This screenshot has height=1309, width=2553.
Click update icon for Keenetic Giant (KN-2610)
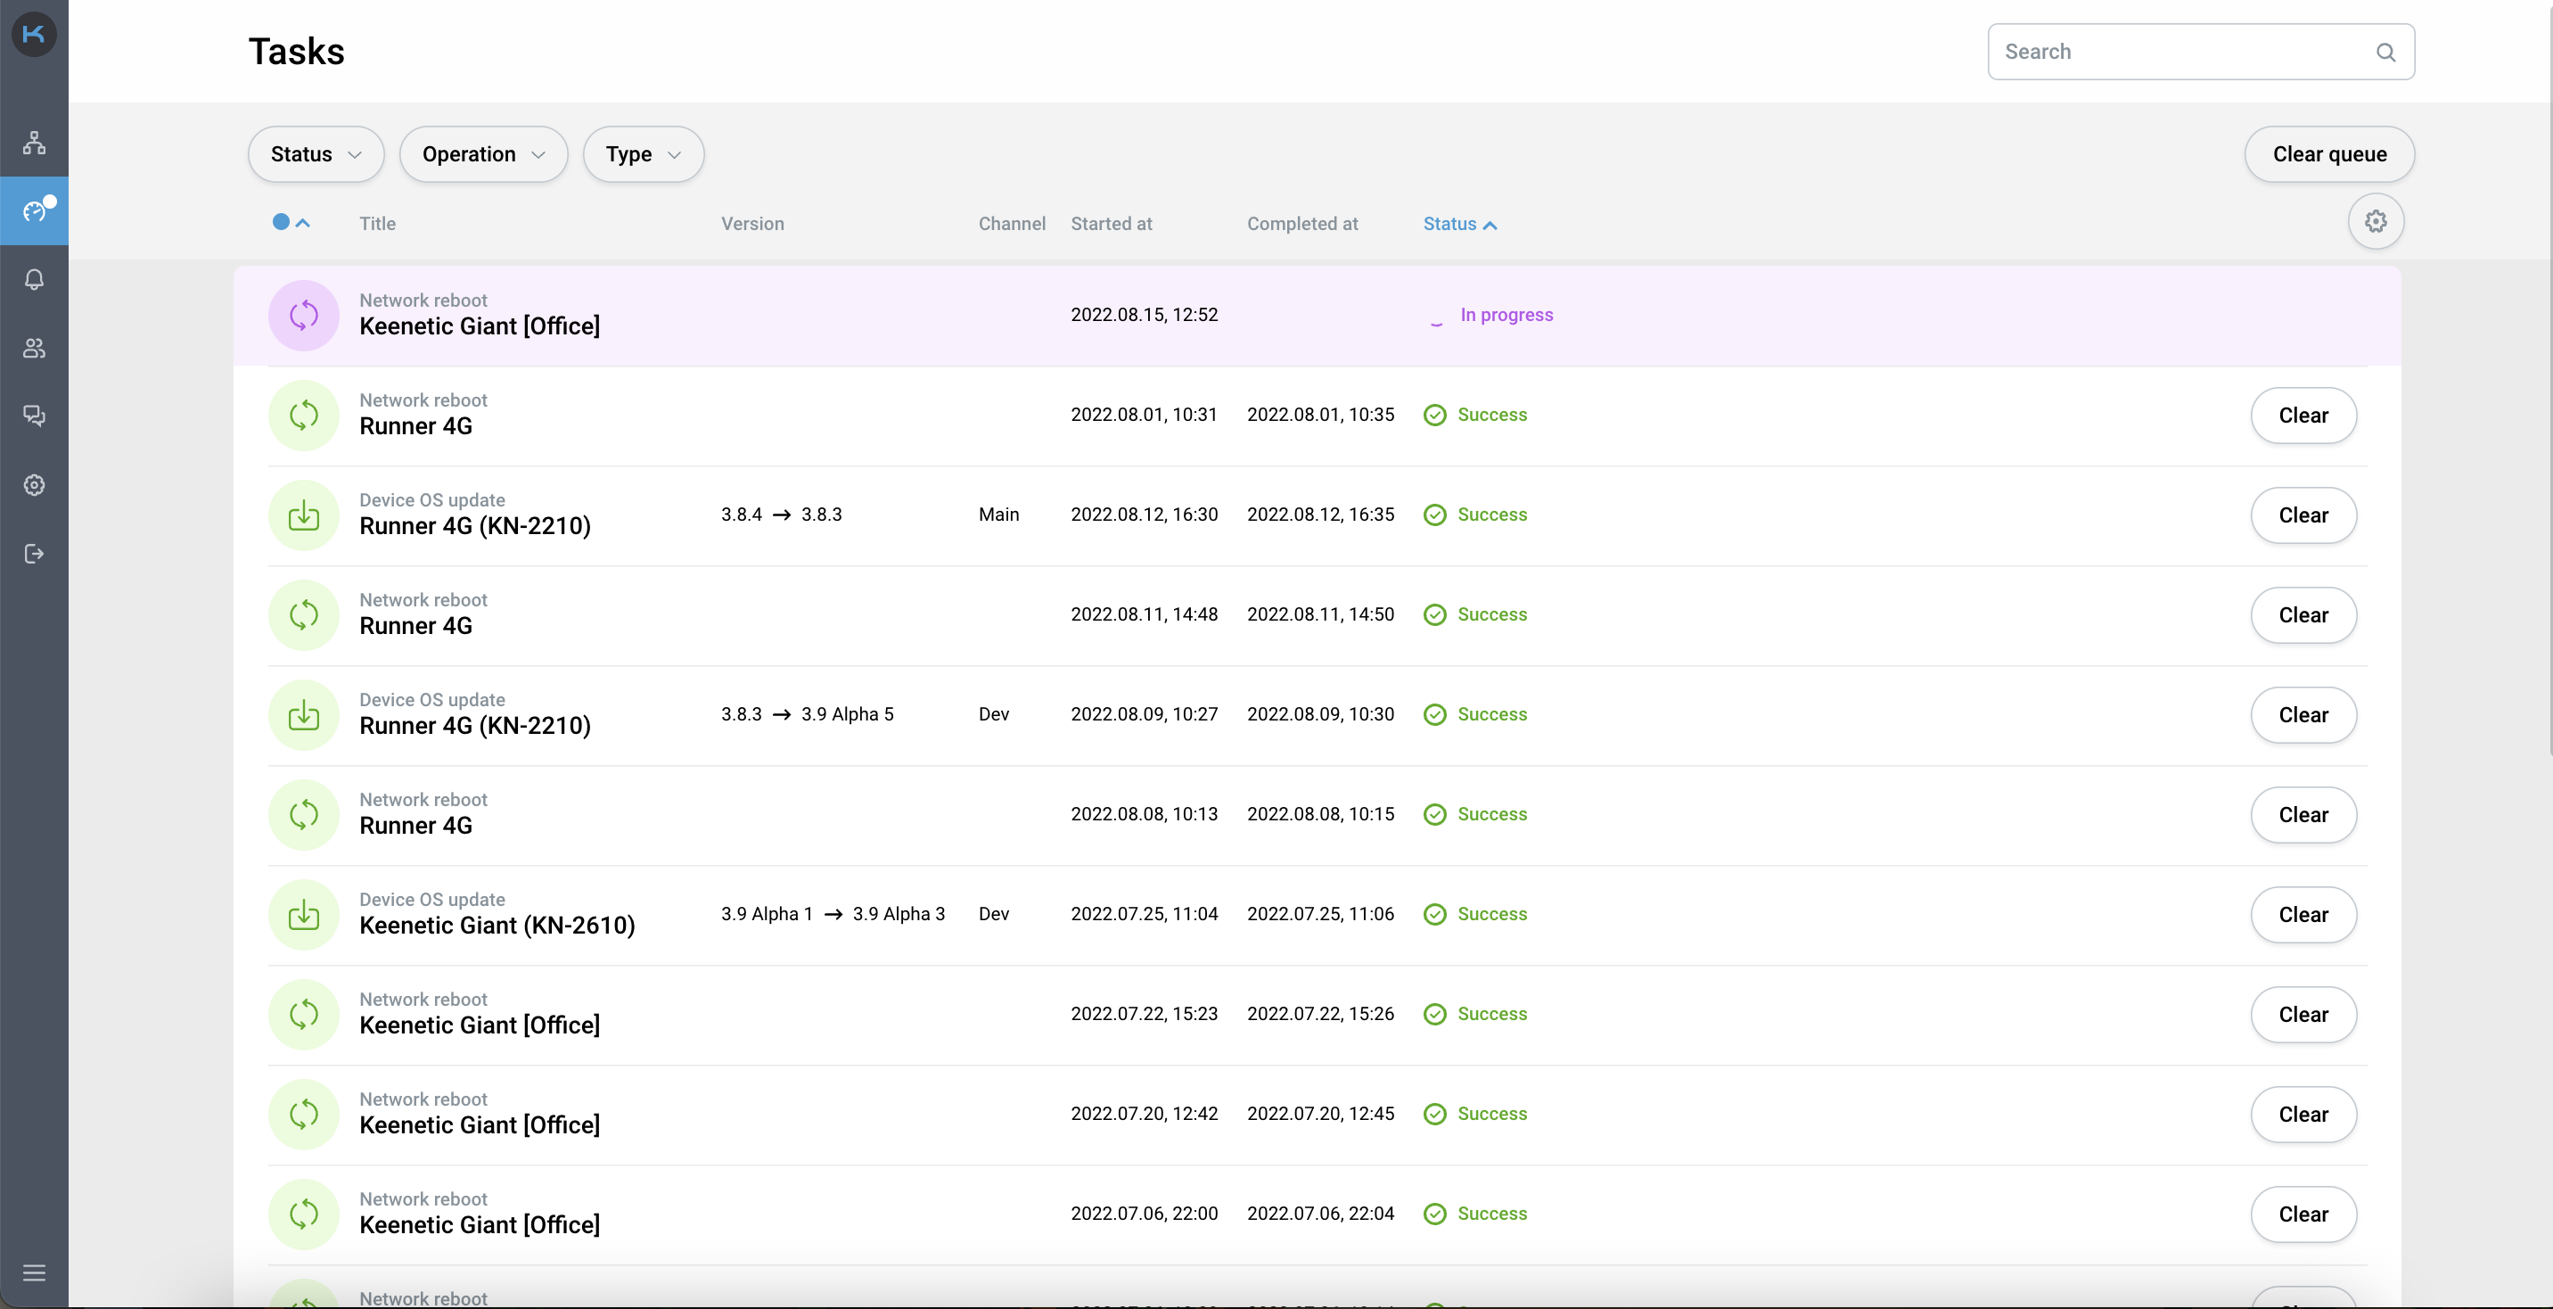point(304,914)
